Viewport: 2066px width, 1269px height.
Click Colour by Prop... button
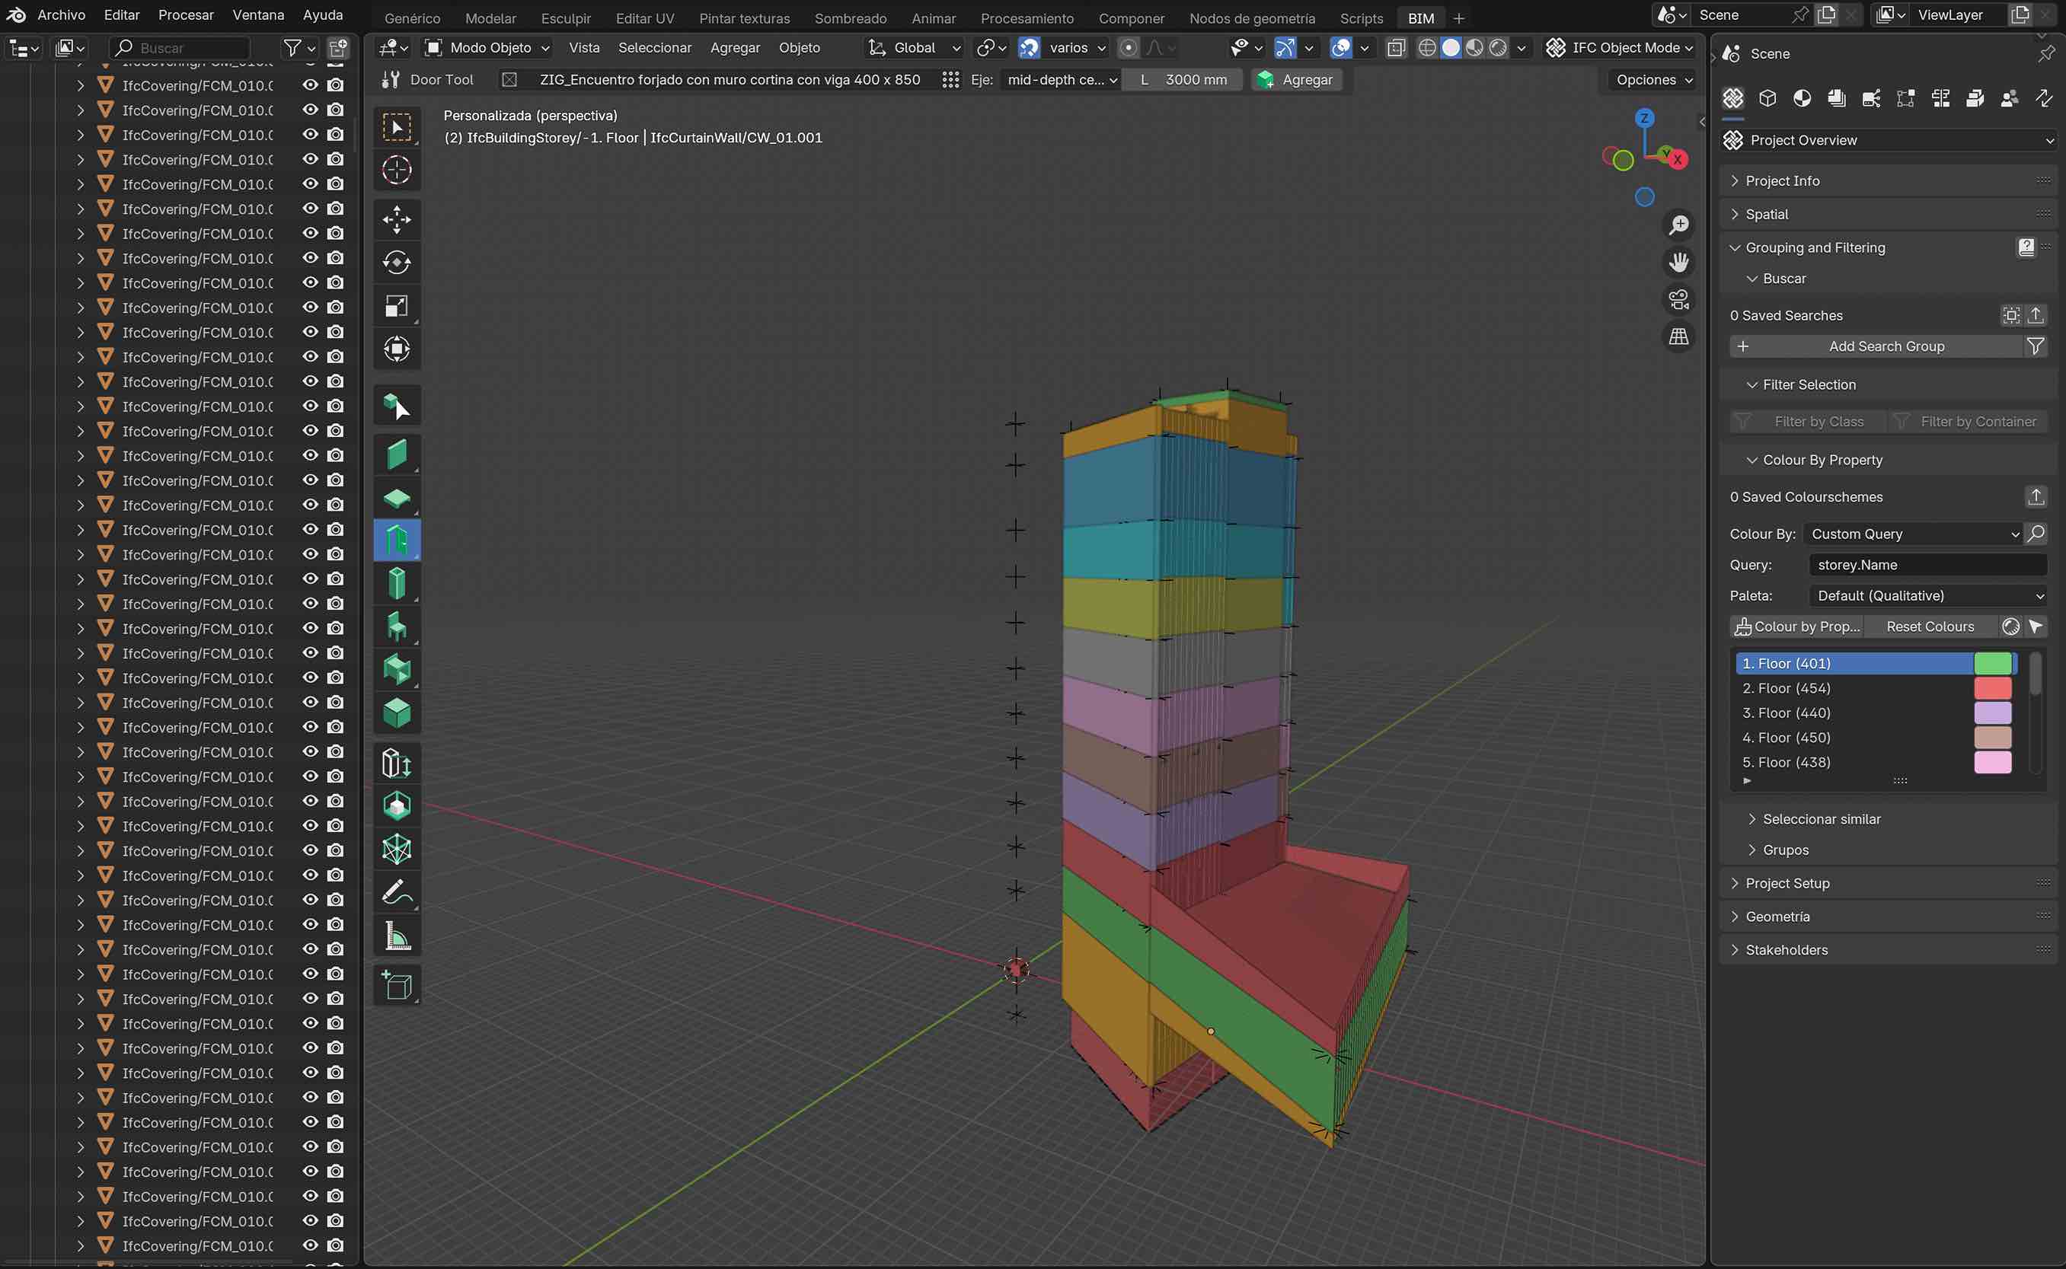coord(1797,627)
